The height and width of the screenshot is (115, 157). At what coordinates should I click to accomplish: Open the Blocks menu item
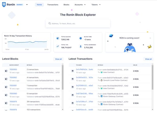tap(66, 5)
